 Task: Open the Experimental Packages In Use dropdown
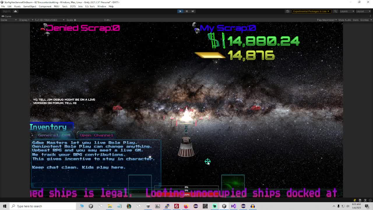(x=311, y=11)
